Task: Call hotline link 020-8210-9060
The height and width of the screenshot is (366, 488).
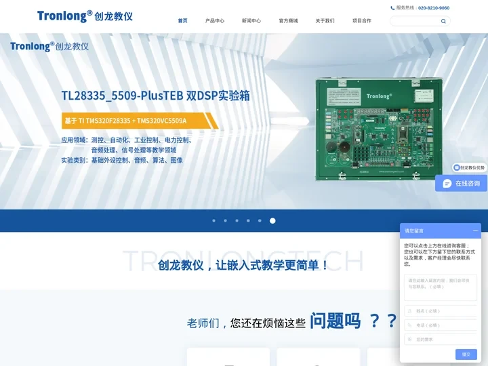Action: (434, 8)
